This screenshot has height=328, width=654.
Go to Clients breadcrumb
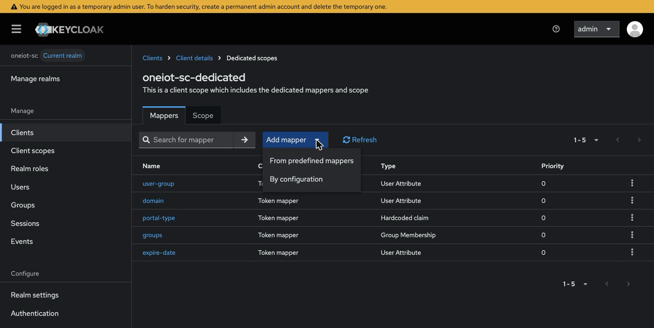click(x=152, y=58)
